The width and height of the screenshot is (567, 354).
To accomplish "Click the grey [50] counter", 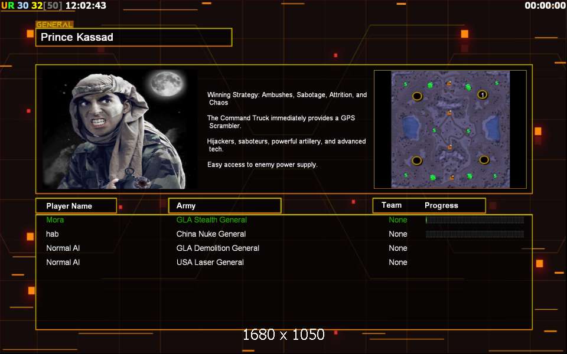I will coord(53,5).
